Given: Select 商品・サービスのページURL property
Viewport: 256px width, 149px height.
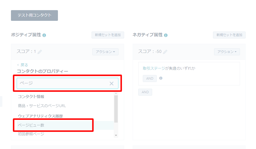Looking at the screenshot, I should 42,106.
